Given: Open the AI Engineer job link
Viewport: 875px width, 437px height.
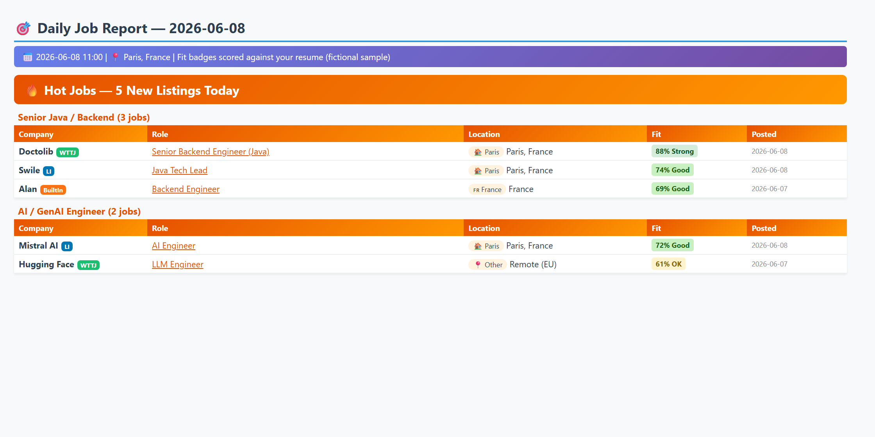Looking at the screenshot, I should 173,246.
